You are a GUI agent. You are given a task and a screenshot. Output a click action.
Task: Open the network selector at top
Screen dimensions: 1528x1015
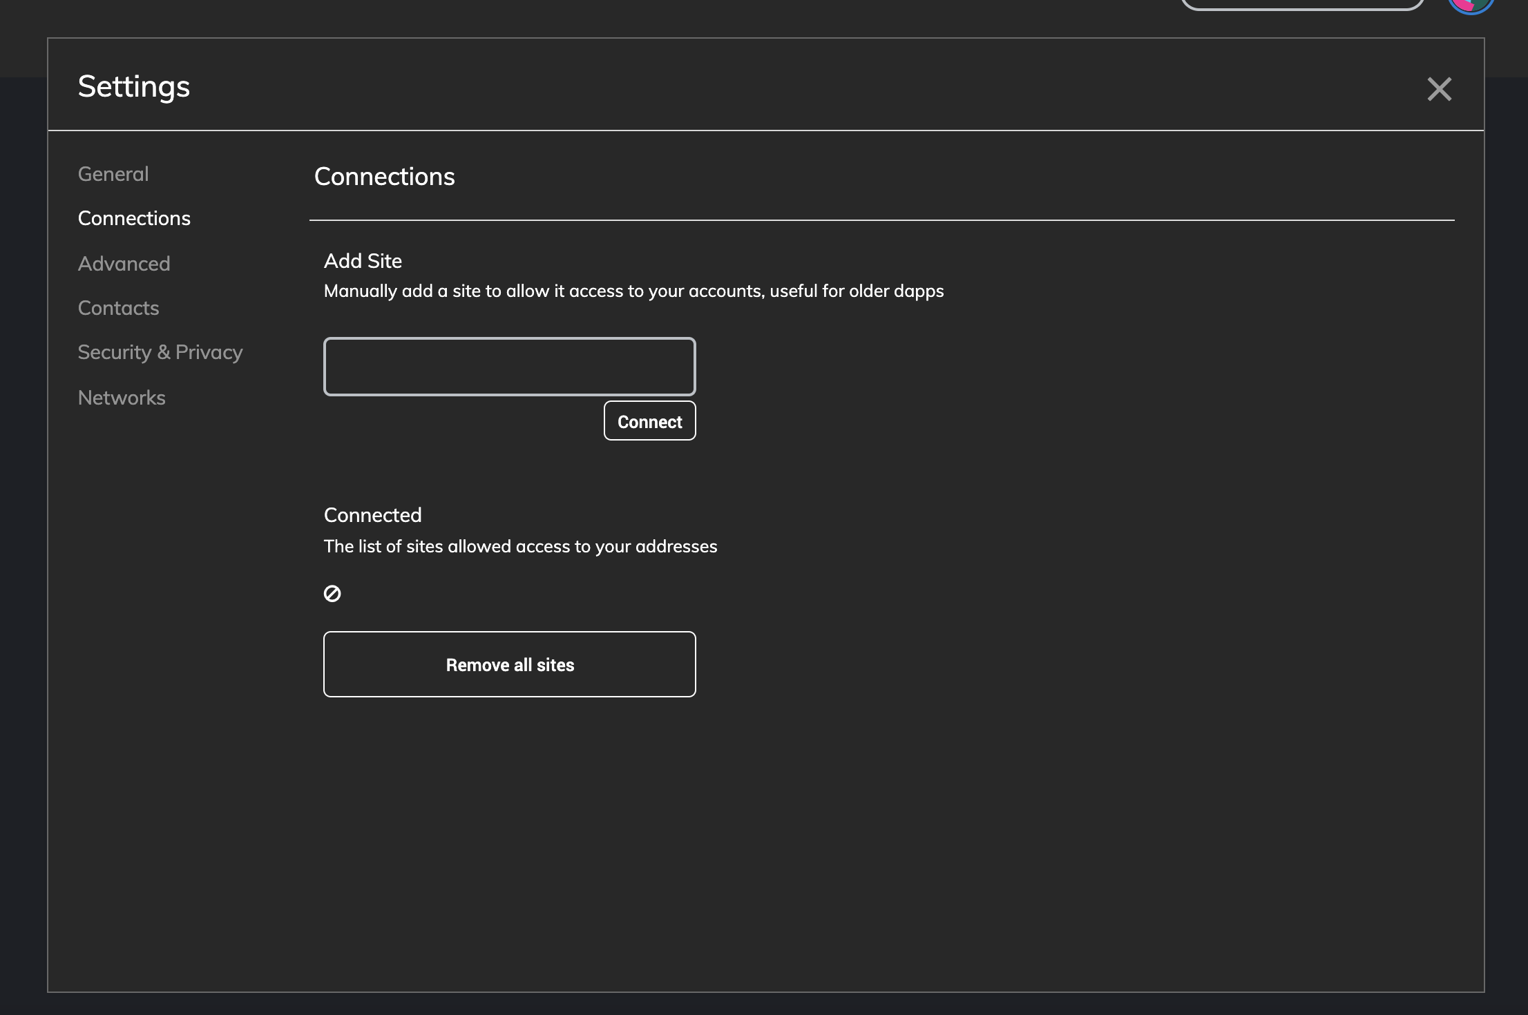point(1302,4)
